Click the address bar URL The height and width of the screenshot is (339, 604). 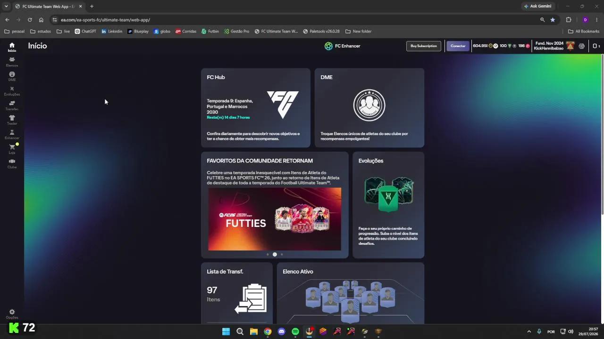tap(105, 20)
